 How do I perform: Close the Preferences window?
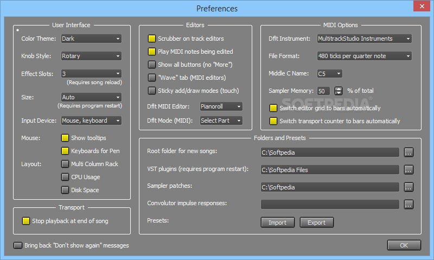tap(422, 6)
